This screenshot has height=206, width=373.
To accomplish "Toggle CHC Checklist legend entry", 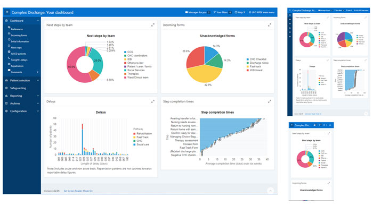I will (x=256, y=59).
